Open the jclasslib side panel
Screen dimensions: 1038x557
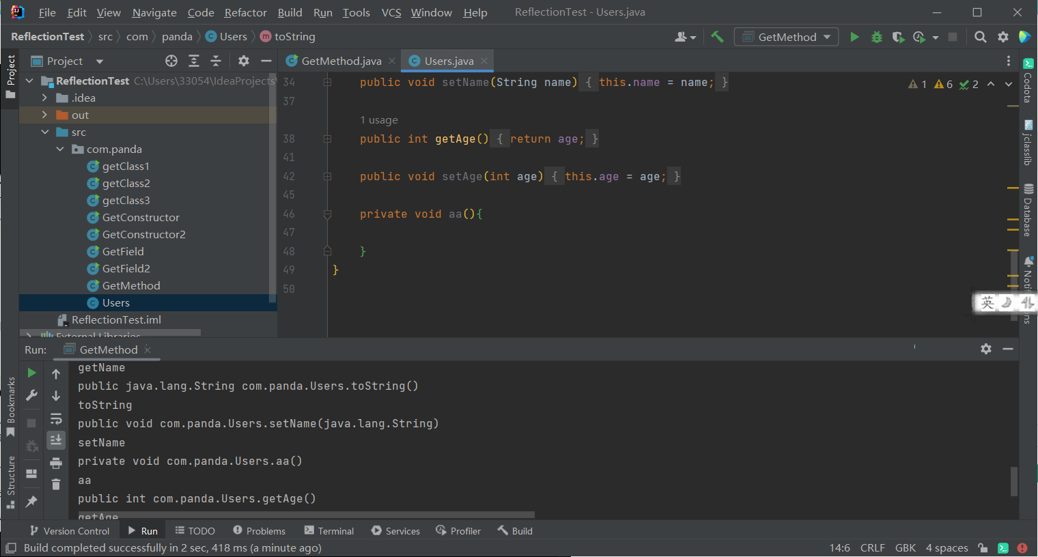coord(1028,143)
